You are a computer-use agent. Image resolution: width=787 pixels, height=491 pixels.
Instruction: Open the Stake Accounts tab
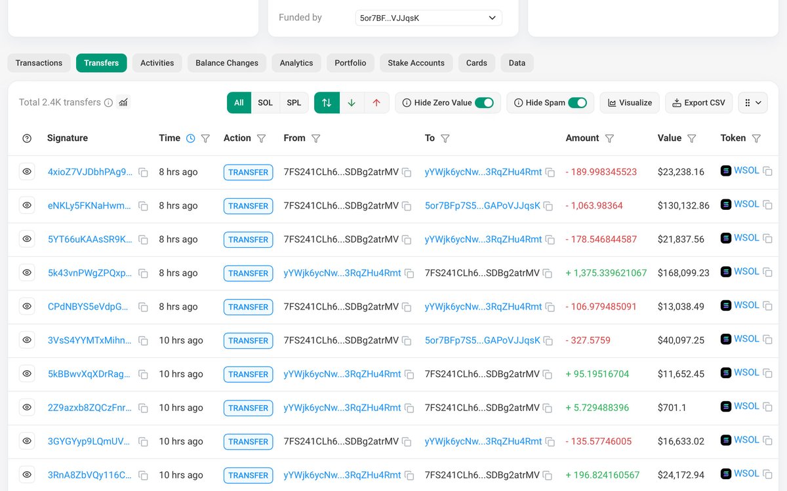pyautogui.click(x=416, y=63)
